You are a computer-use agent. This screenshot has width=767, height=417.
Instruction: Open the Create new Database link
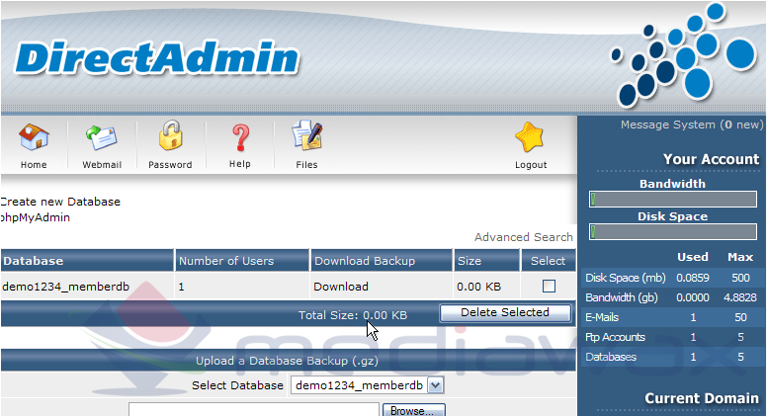[60, 202]
